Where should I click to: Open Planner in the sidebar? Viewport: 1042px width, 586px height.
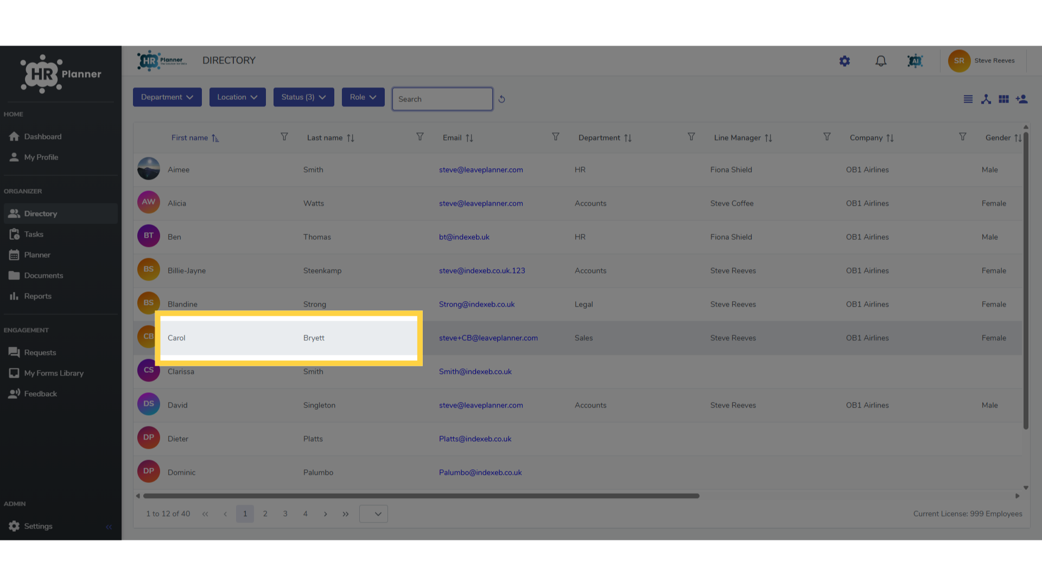coord(37,255)
